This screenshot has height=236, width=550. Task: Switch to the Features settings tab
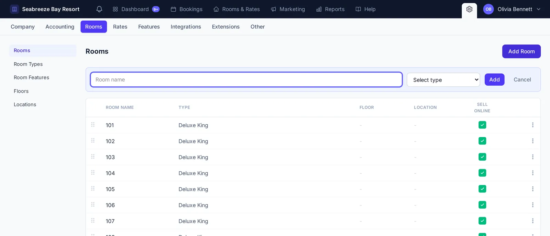pyautogui.click(x=149, y=27)
